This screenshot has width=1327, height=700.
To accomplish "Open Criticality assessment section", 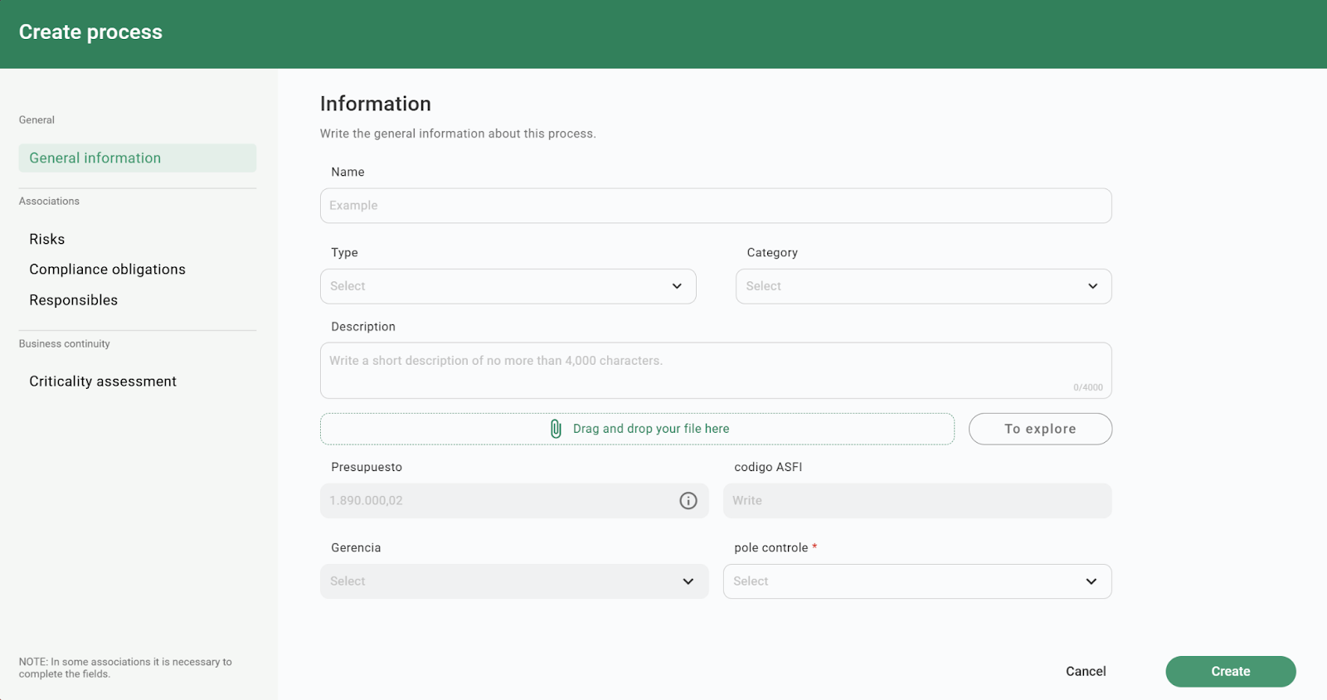I will coord(103,382).
